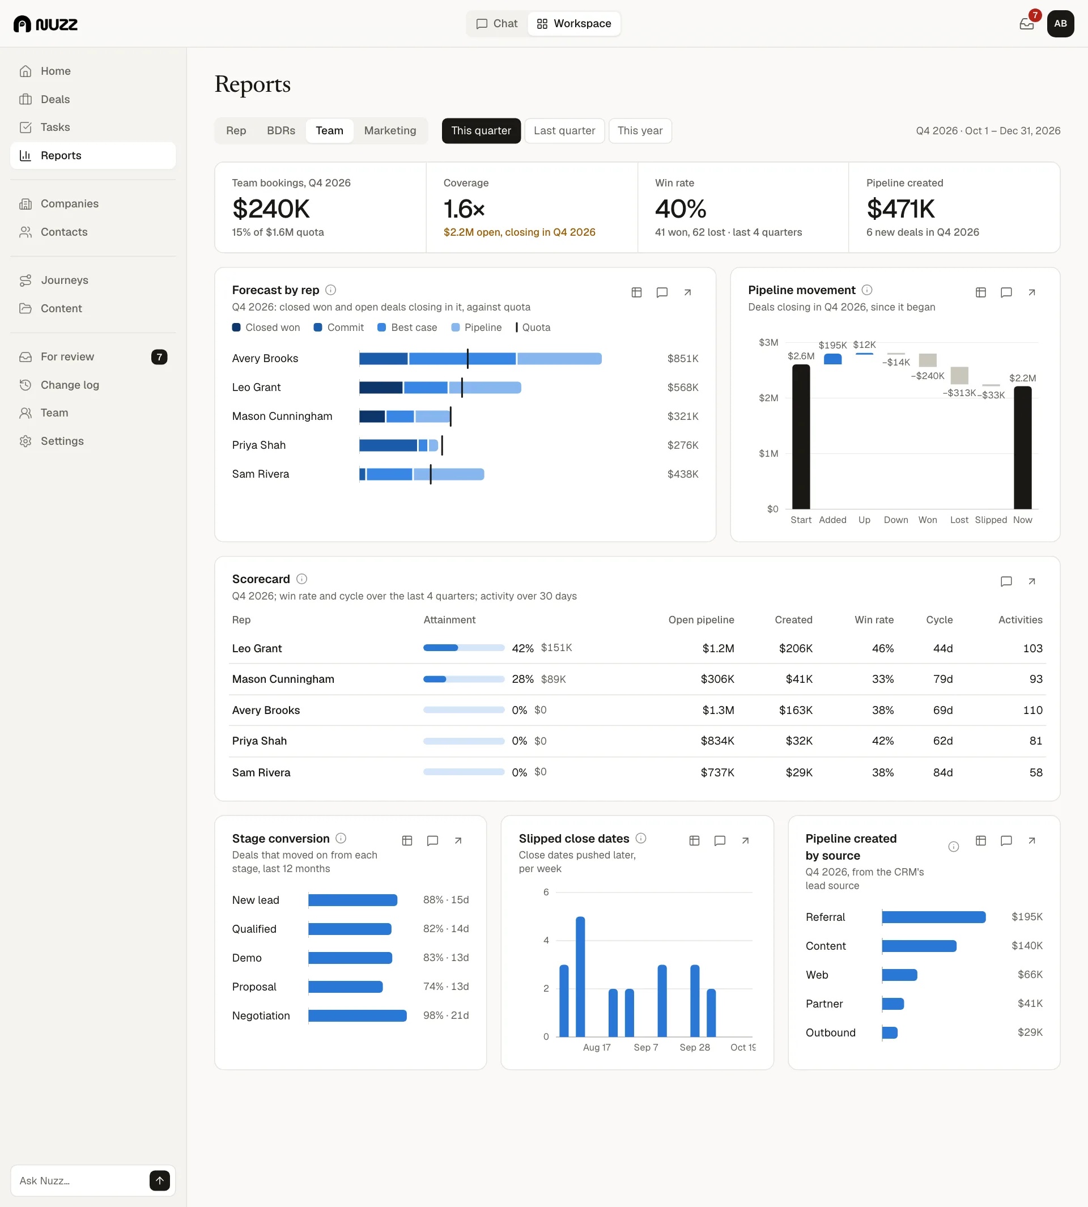Open the Marketing reports tab
1088x1207 pixels.
[x=390, y=131]
